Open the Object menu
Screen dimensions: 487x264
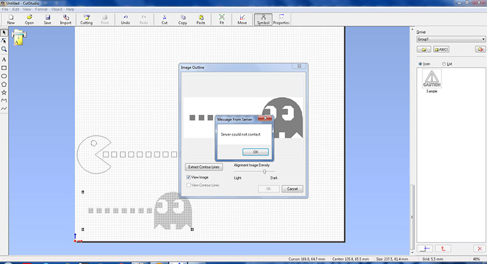click(57, 9)
